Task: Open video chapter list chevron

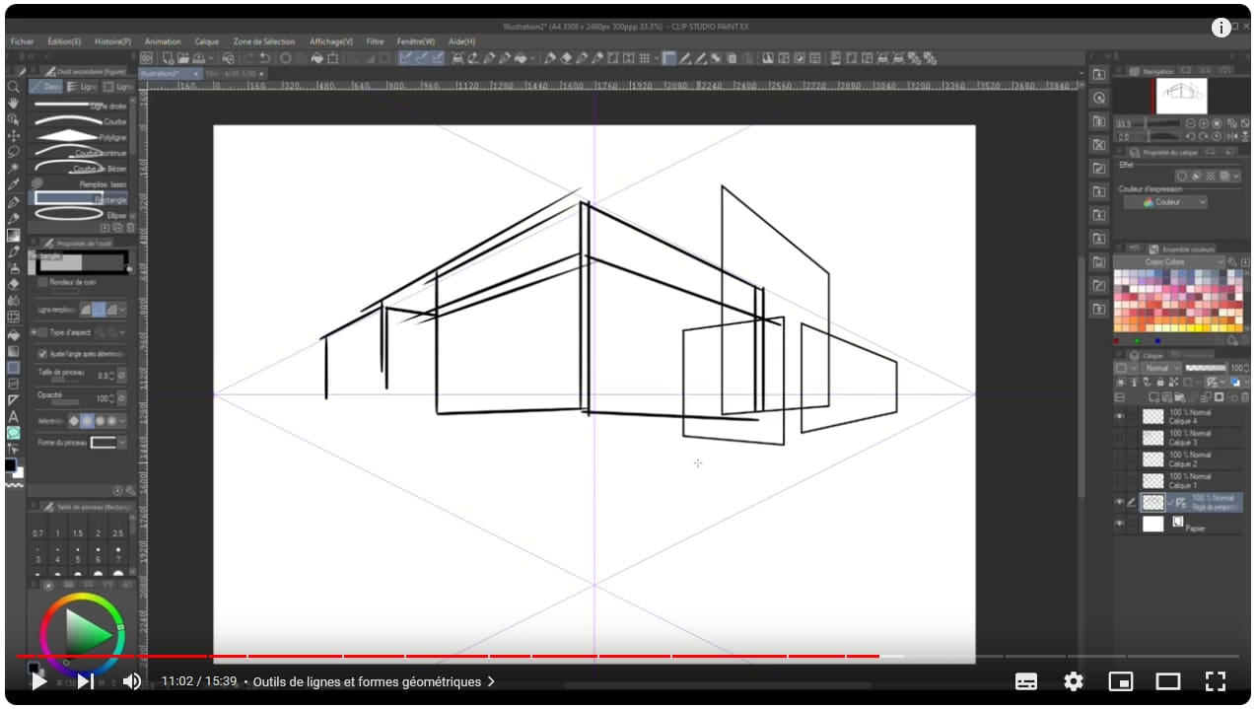Action: pos(491,681)
